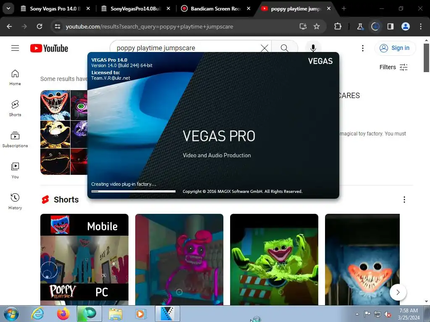Reload the YouTube page

(x=39, y=26)
